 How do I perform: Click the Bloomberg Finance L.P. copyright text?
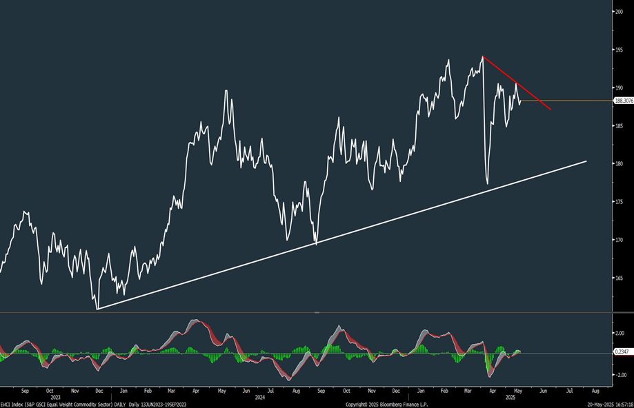pos(385,405)
